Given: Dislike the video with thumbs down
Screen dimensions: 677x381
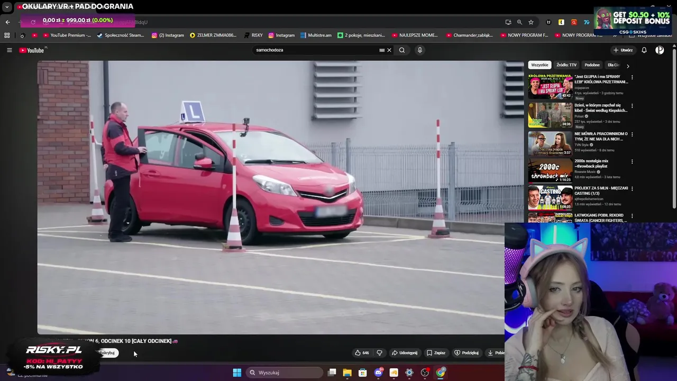Looking at the screenshot, I should 379,353.
